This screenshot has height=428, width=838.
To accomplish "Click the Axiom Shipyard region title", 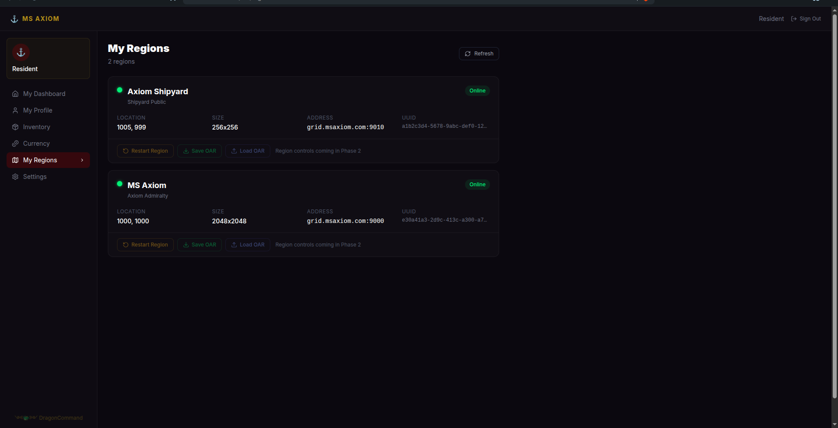I will pyautogui.click(x=158, y=92).
